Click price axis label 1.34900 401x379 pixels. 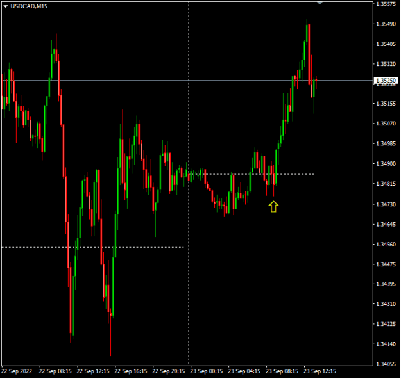point(386,164)
